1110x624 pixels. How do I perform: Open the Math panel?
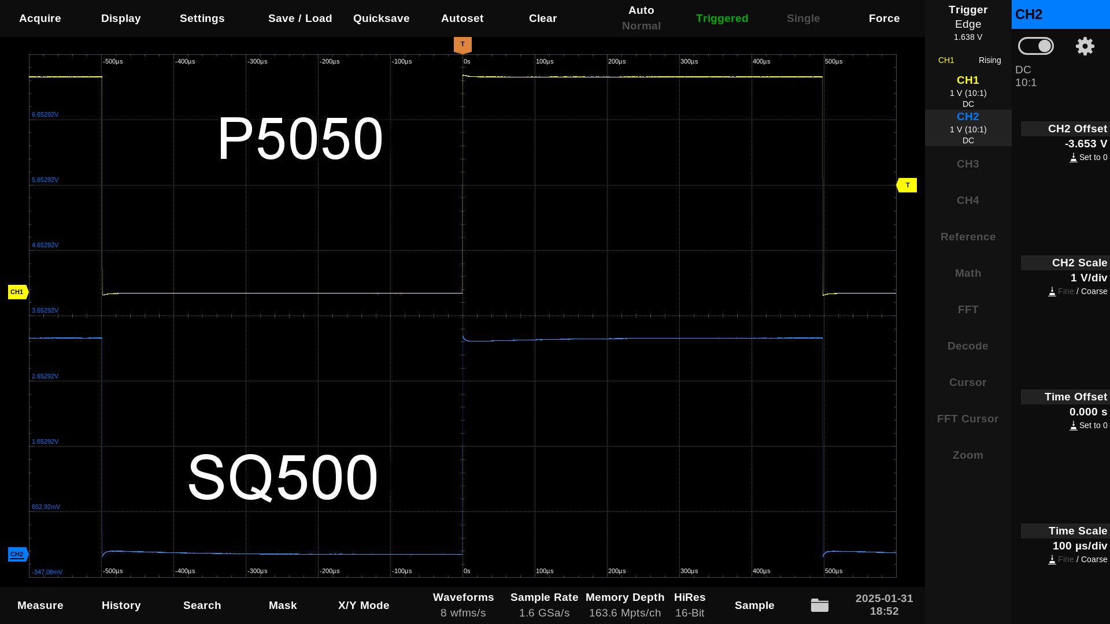[x=968, y=273]
